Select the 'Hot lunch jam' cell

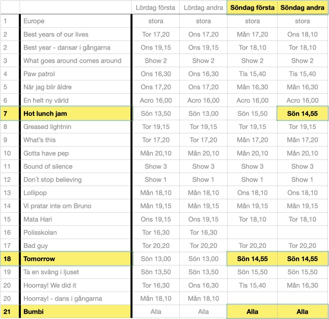click(x=76, y=113)
